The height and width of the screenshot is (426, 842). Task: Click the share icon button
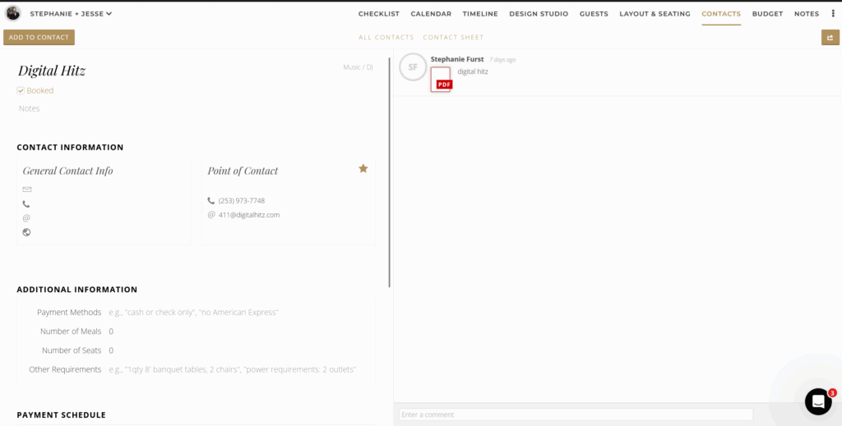[830, 38]
